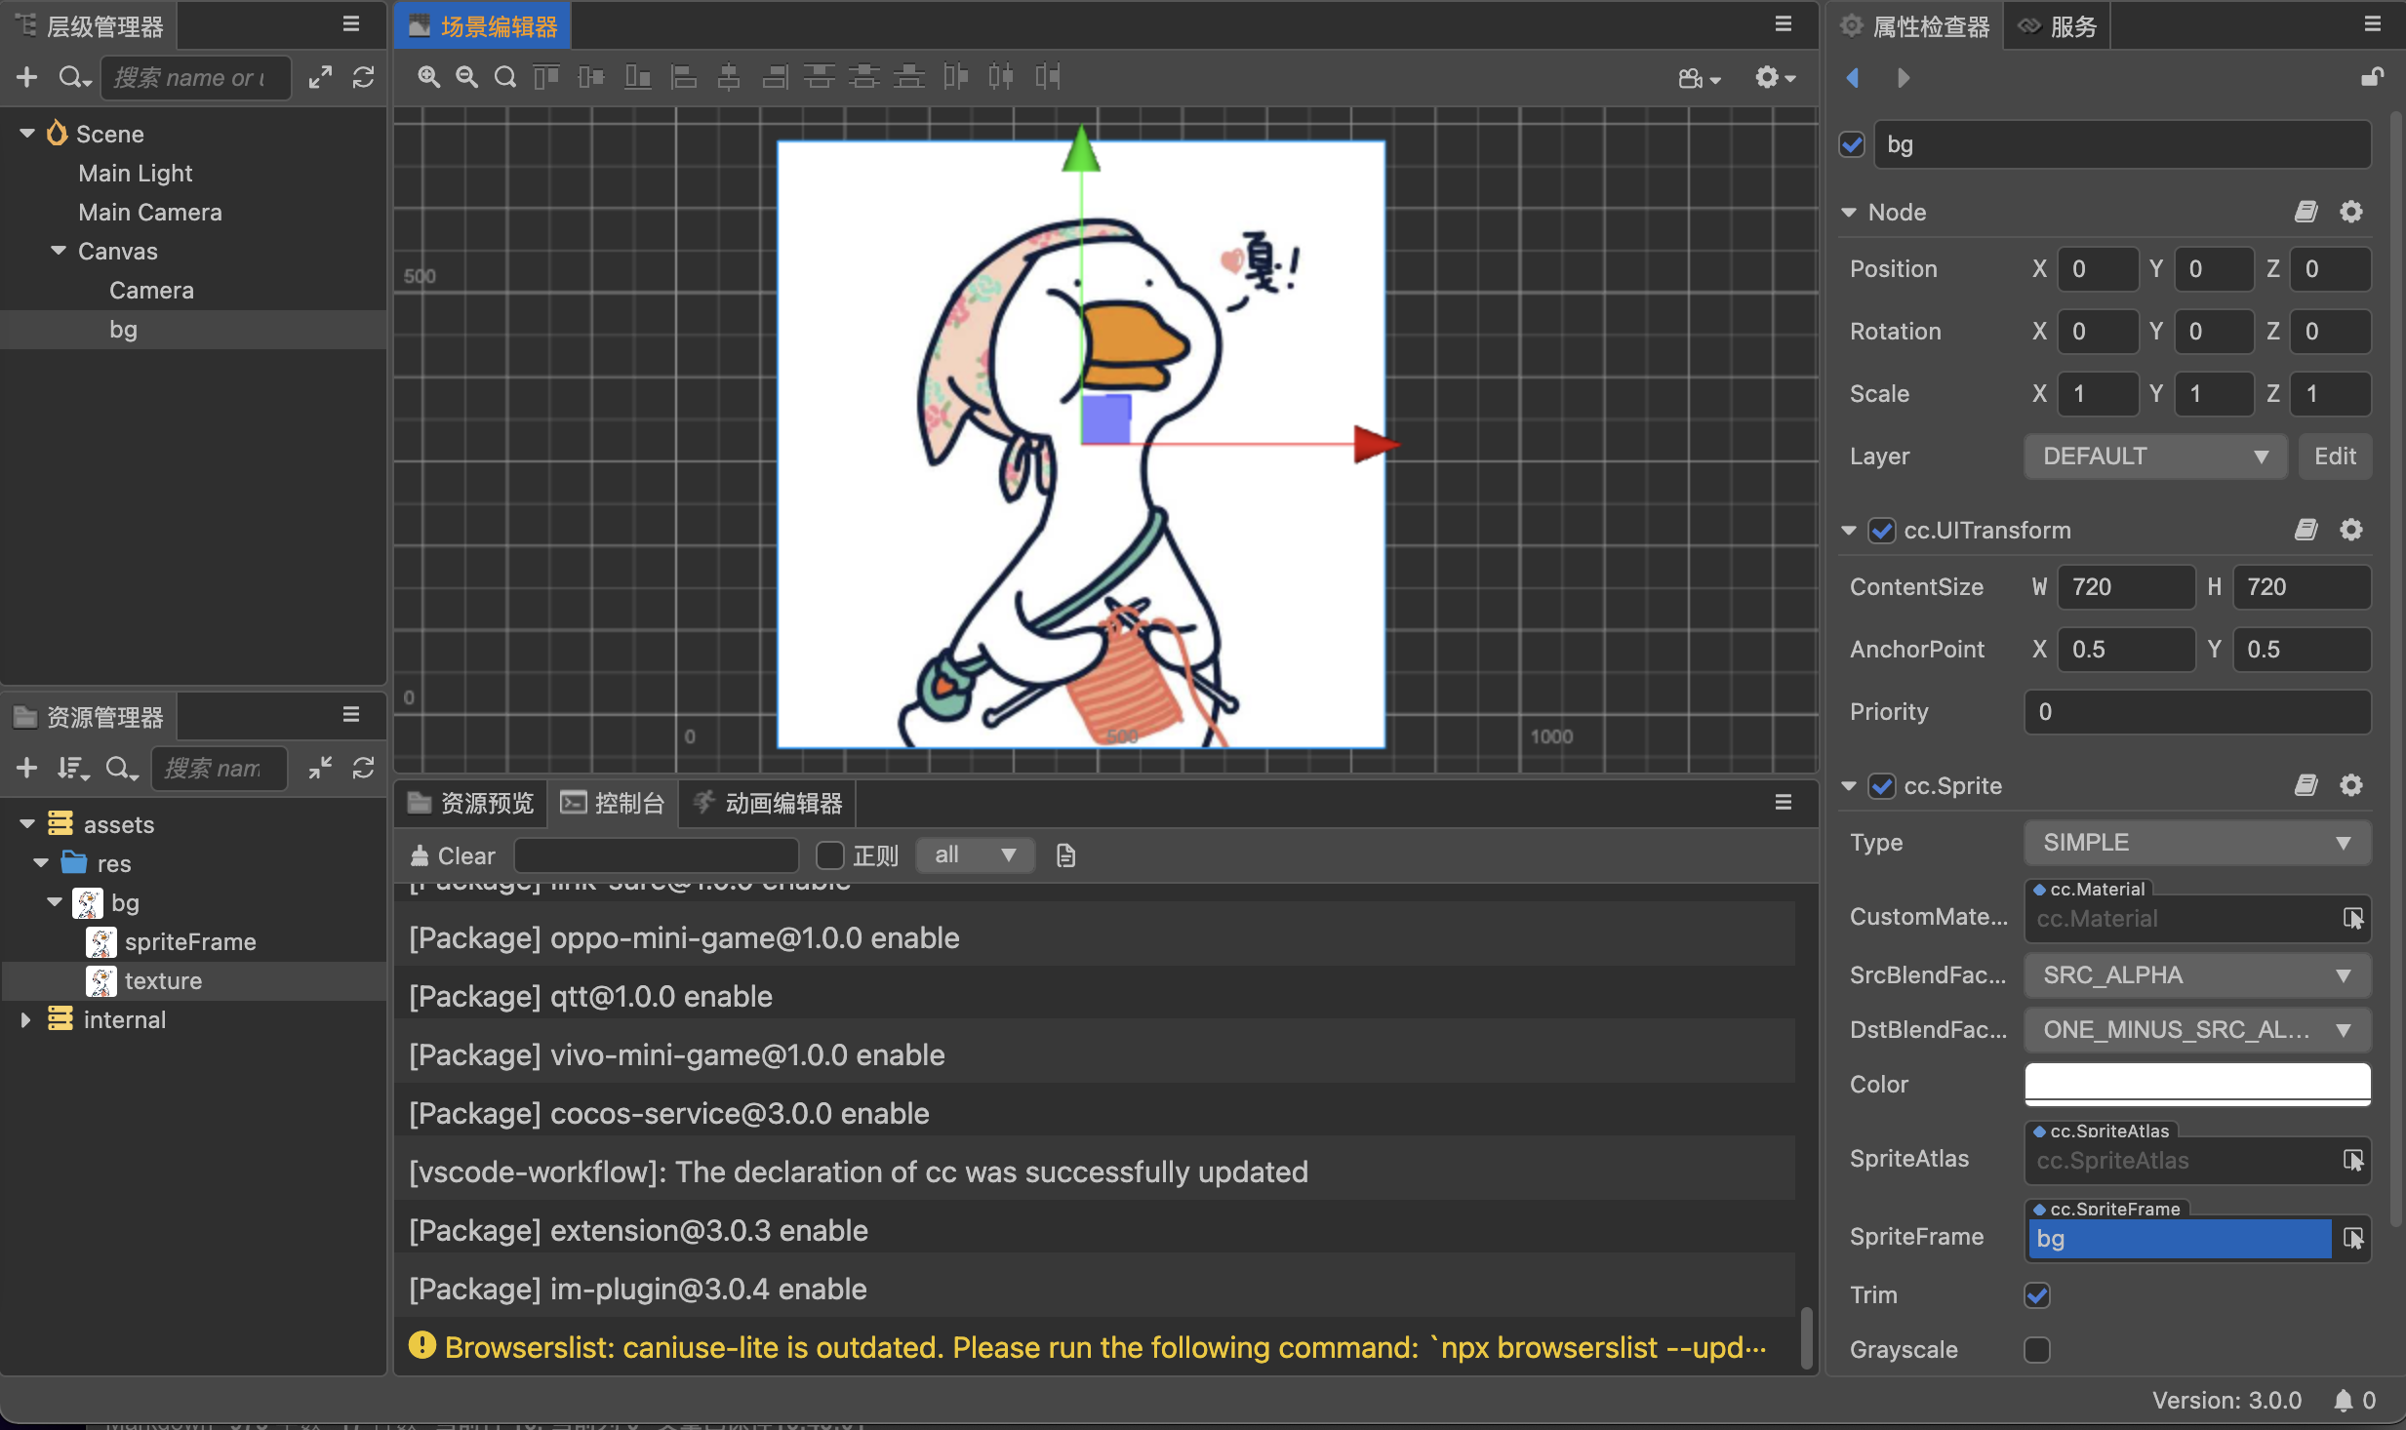
Task: Open the SrcBlendFactor SRC_ALPHA dropdown
Action: (2197, 975)
